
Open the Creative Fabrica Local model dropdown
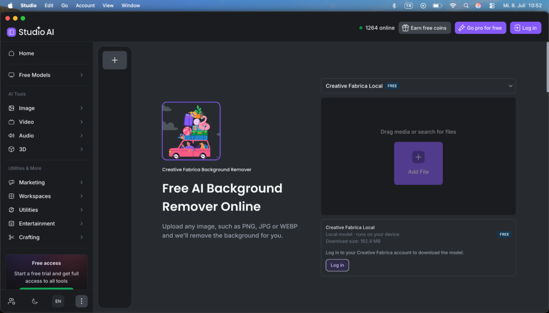418,86
